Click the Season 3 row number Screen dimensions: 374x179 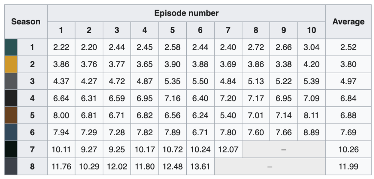click(x=33, y=81)
